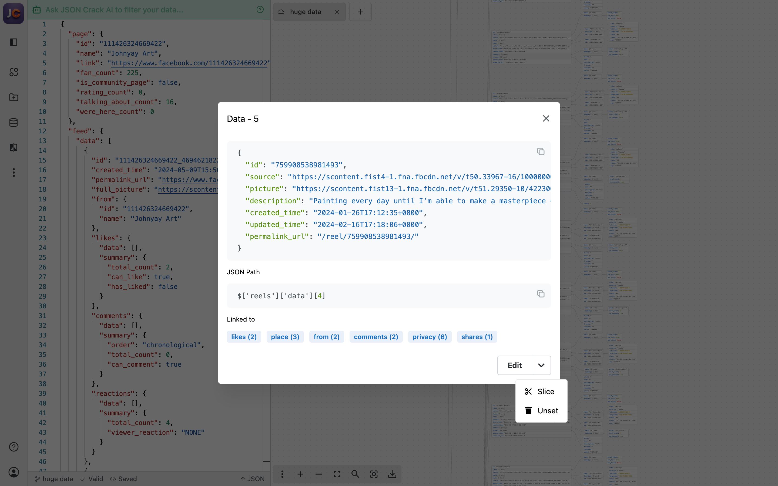
Task: Activate the fit-to-screen icon in bottom toolbar
Action: [337, 474]
